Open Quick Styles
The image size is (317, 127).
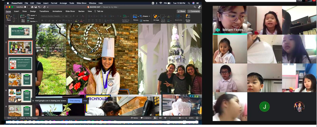click(163, 18)
